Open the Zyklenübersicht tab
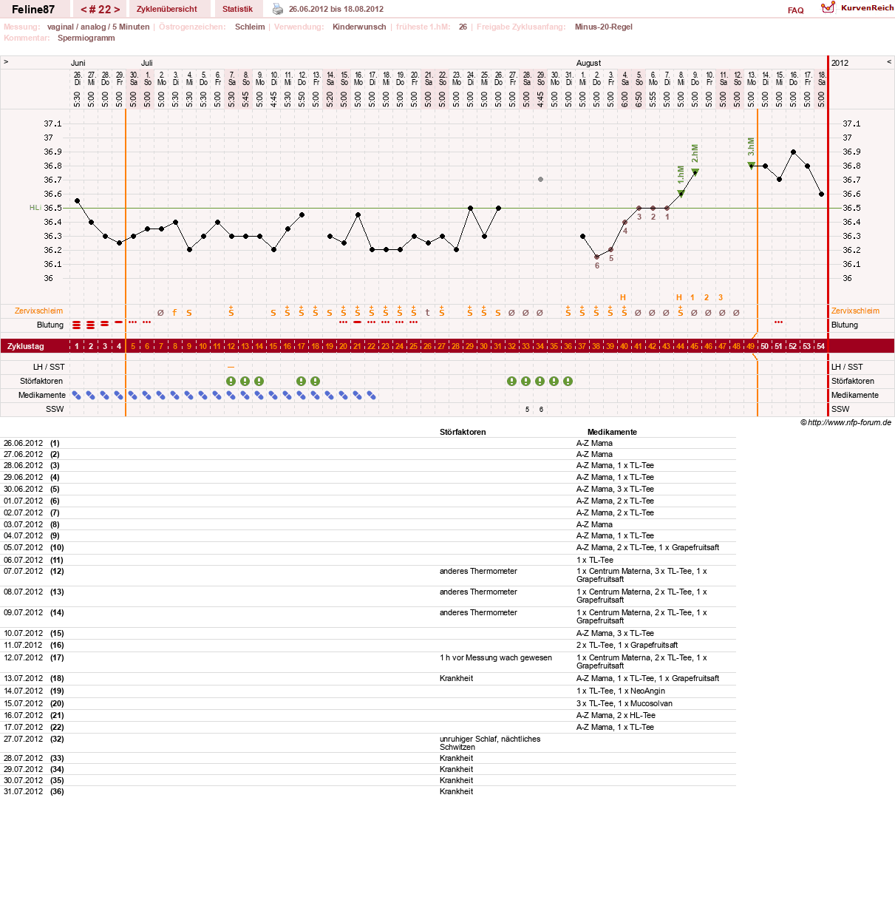Image resolution: width=895 pixels, height=897 pixels. coord(167,9)
